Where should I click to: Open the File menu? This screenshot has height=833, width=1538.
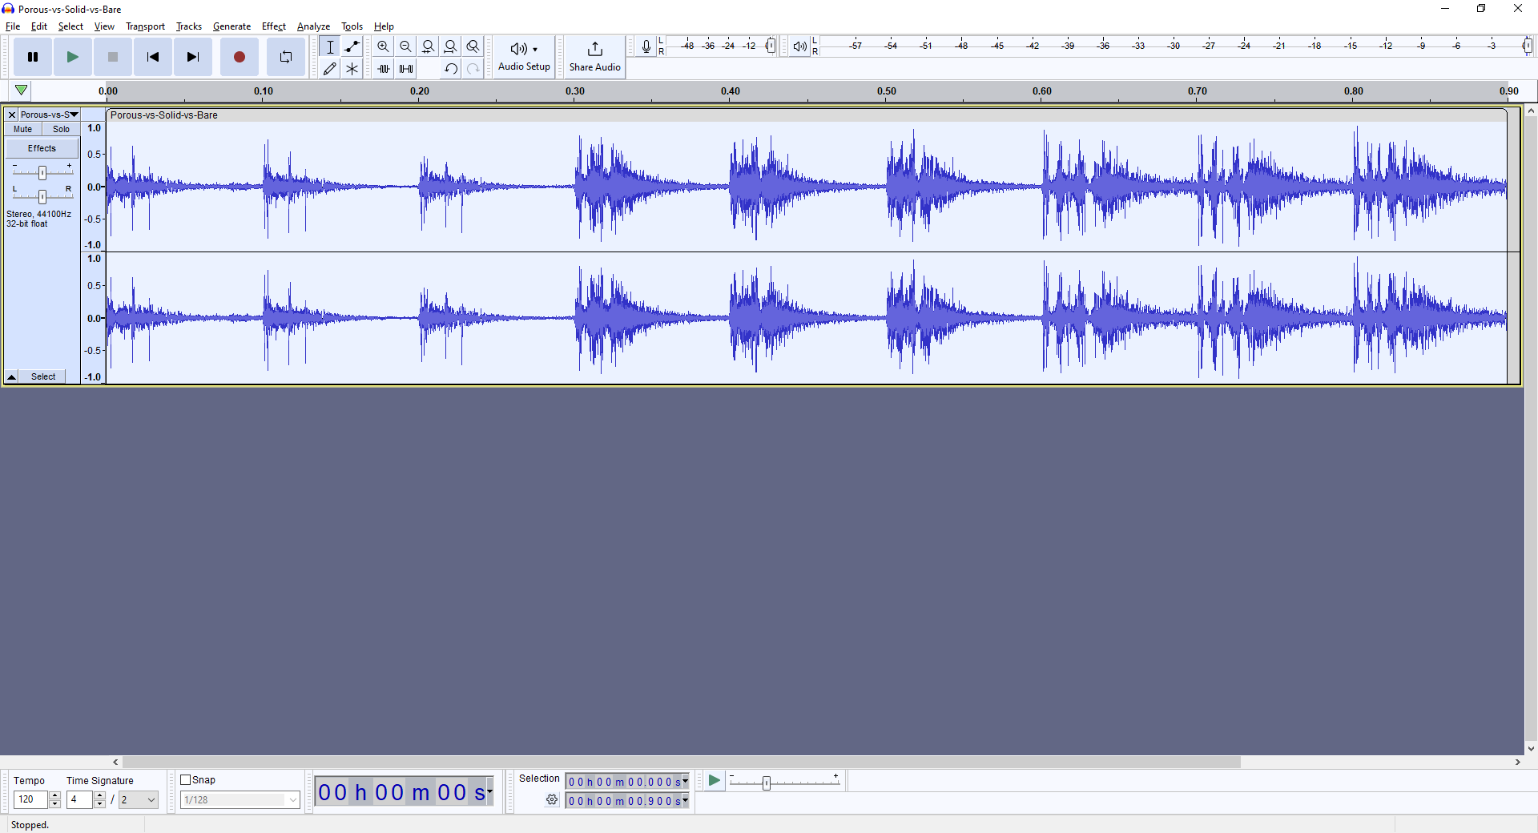point(13,26)
